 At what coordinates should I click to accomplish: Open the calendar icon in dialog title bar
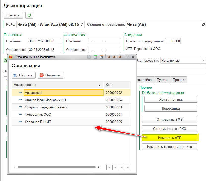(102, 57)
